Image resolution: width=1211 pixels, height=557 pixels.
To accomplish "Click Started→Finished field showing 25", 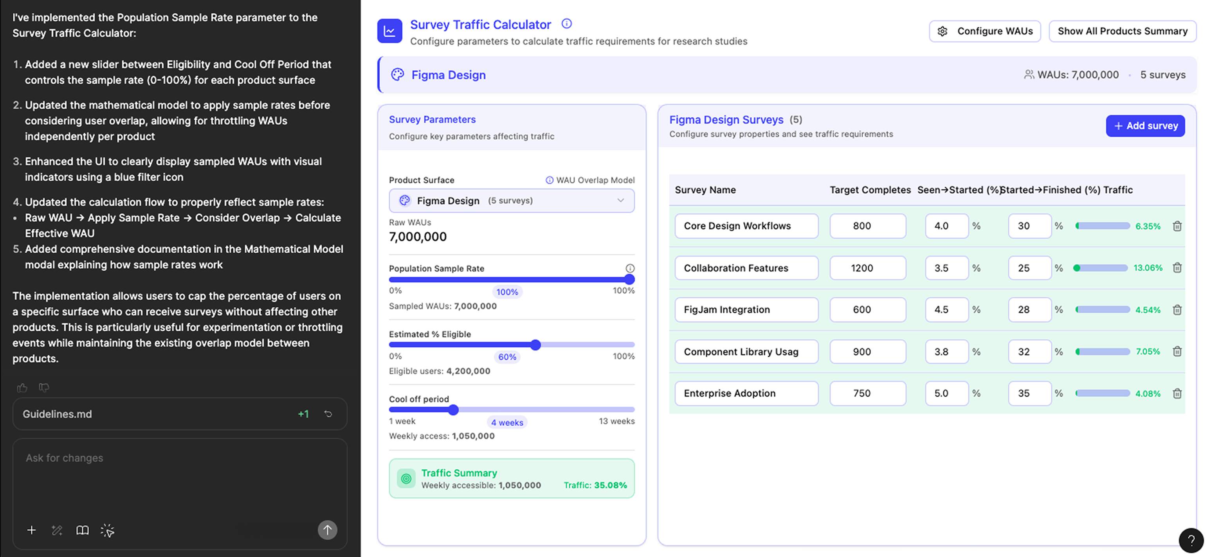I will click(1029, 268).
